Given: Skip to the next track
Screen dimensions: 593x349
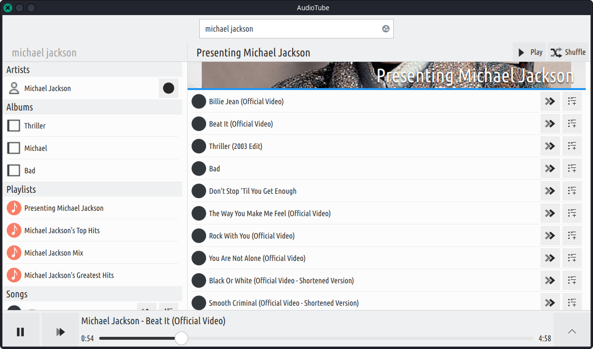Looking at the screenshot, I should (x=60, y=332).
